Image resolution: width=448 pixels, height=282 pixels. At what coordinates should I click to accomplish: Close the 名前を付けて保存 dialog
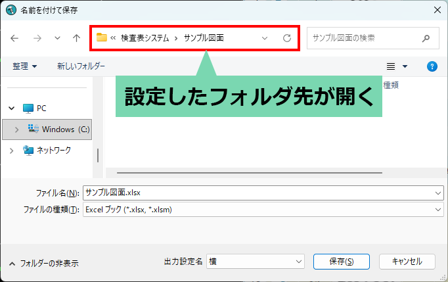[437, 11]
